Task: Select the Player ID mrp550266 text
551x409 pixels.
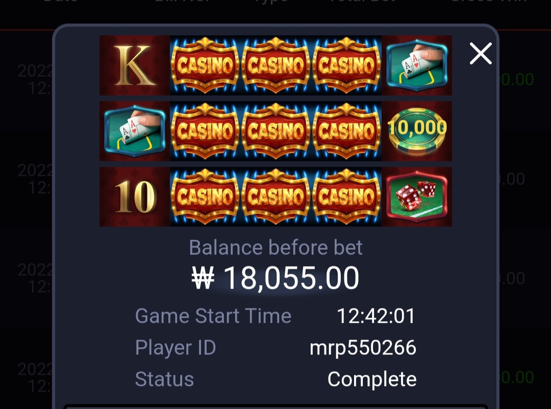Action: point(363,348)
